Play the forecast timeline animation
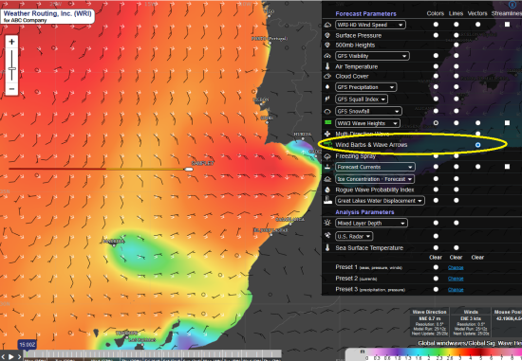The image size is (522, 361). coord(11,356)
